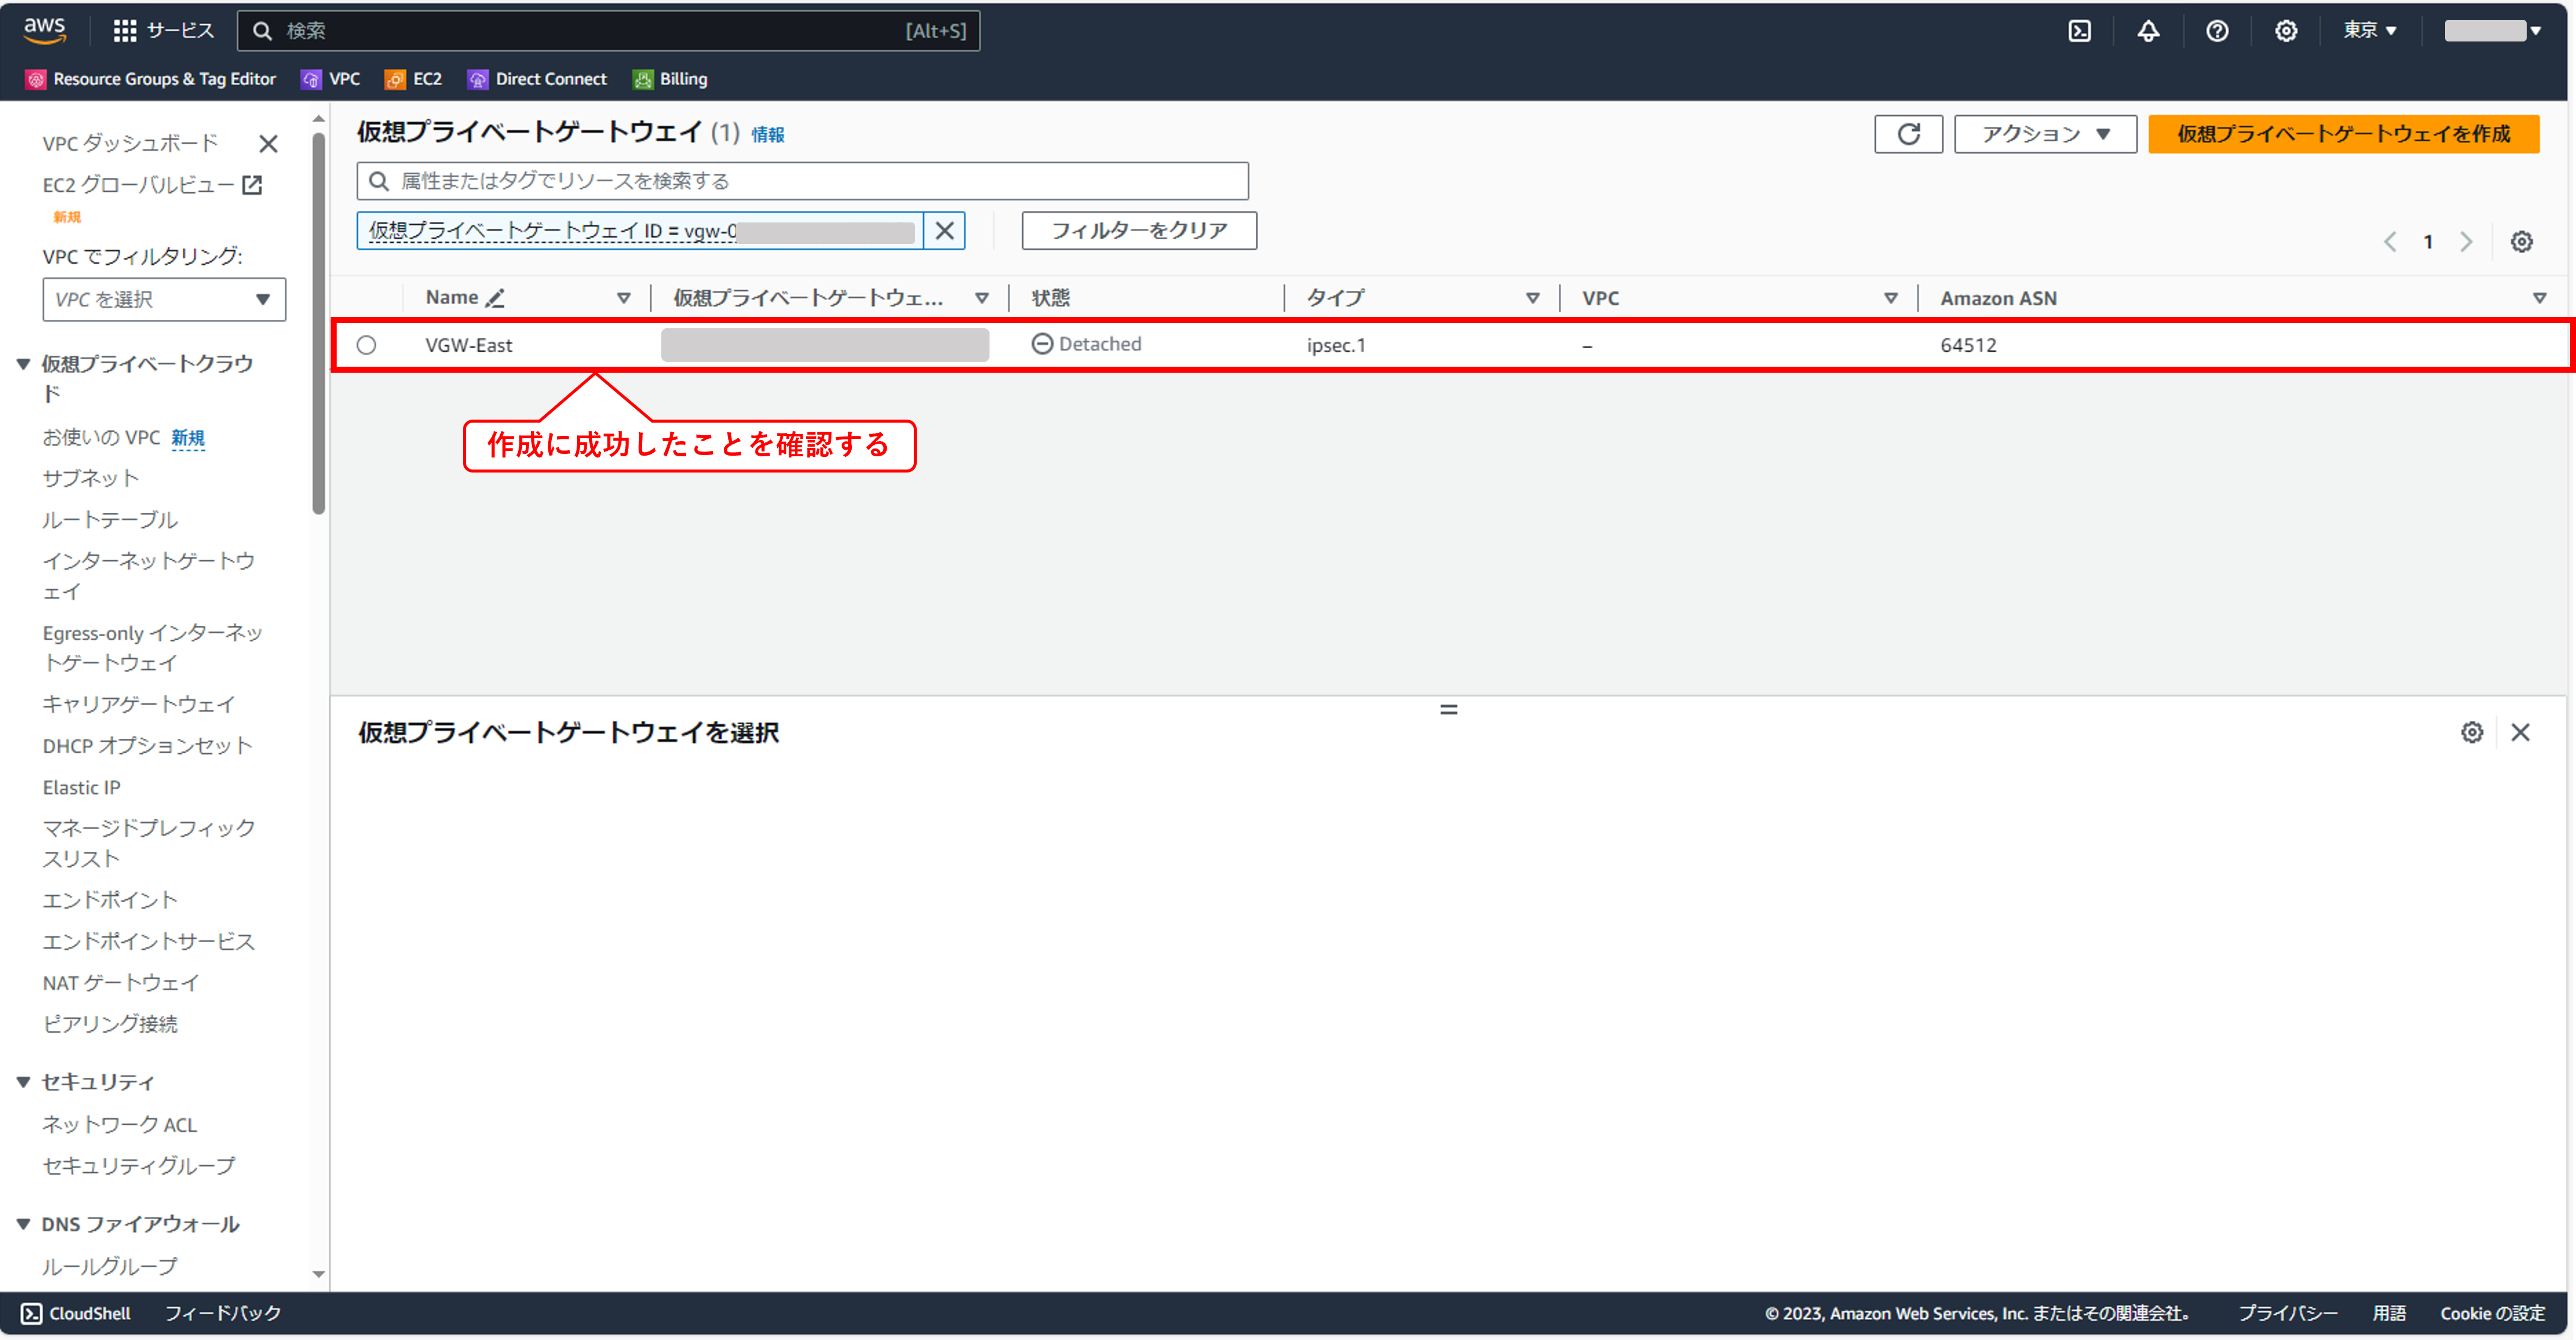The height and width of the screenshot is (1340, 2576).
Task: Click the フィルターをクリア button
Action: coord(1138,231)
